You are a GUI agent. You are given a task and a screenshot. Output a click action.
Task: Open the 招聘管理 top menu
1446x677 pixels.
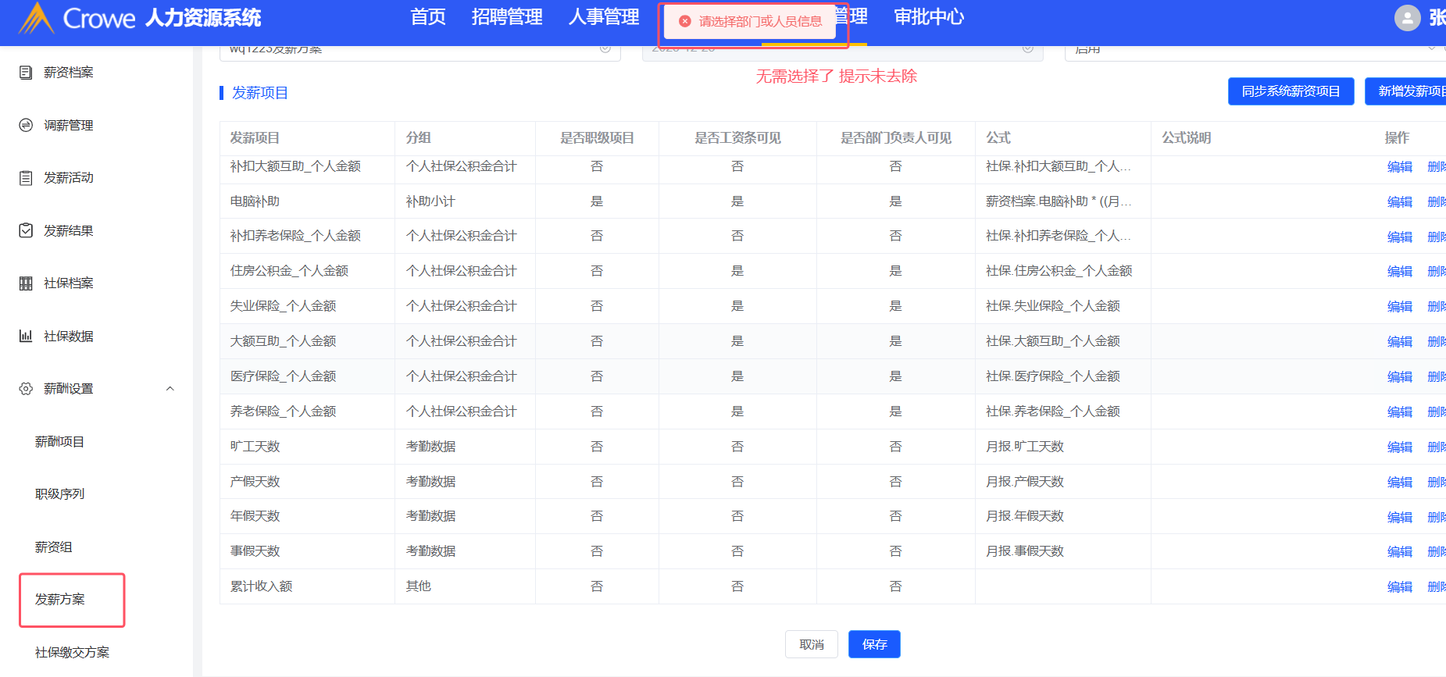tap(506, 17)
